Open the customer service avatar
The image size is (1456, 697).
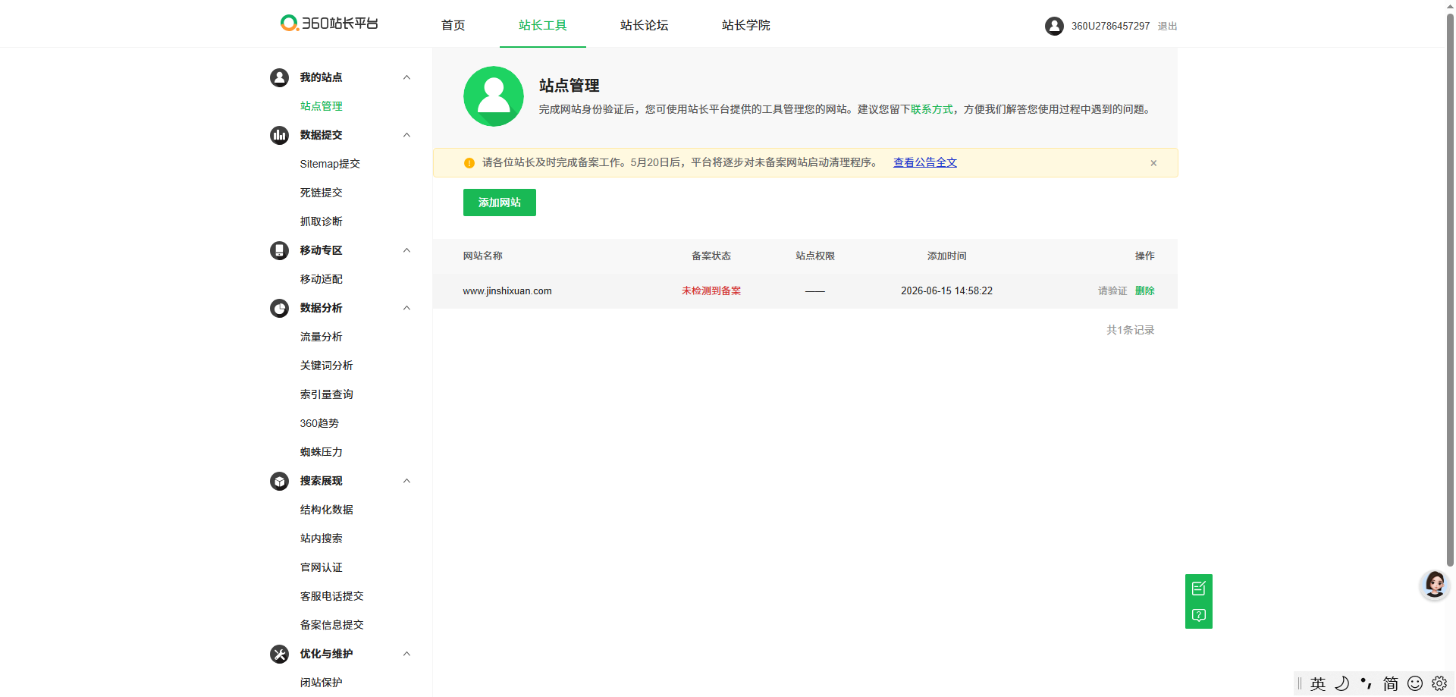click(1434, 585)
